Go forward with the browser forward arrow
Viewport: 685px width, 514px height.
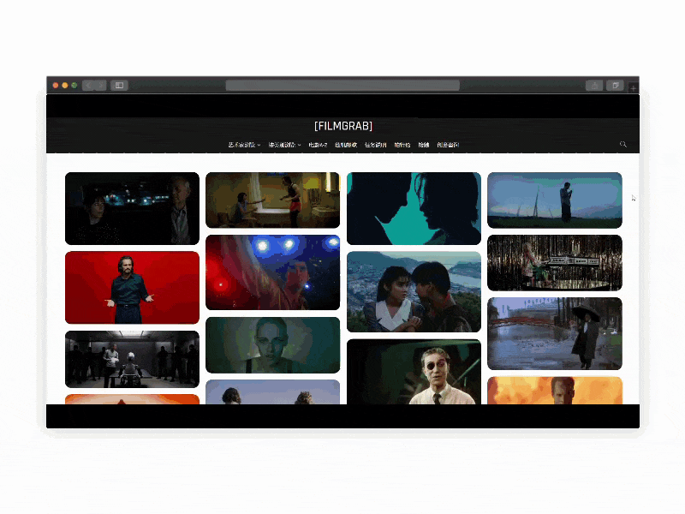point(100,85)
